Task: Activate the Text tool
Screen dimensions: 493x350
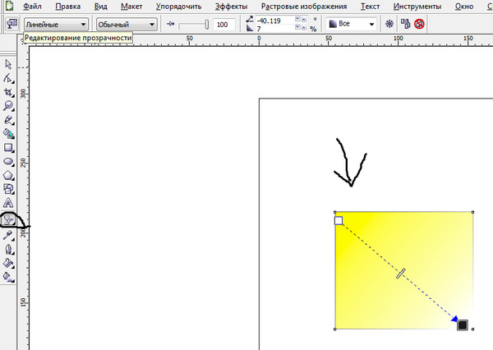Action: (x=8, y=203)
